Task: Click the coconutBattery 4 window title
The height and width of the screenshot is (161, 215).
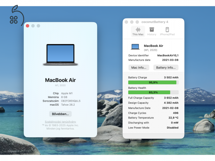Action: [x=155, y=22]
